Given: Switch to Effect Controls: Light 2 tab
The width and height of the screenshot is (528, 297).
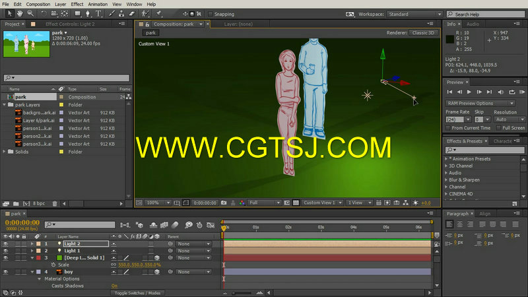Looking at the screenshot, I should pyautogui.click(x=70, y=24).
